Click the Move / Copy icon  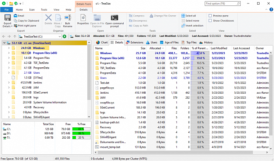(x=58, y=18)
